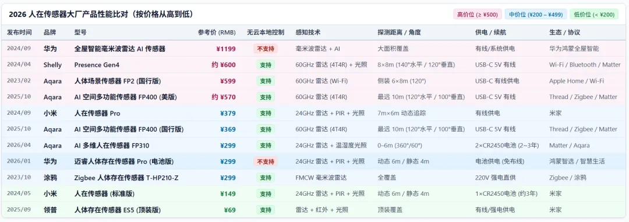The image size is (629, 222).
Task: Click the 有线供电 cell in the ¥379 row
Action: click(487, 113)
